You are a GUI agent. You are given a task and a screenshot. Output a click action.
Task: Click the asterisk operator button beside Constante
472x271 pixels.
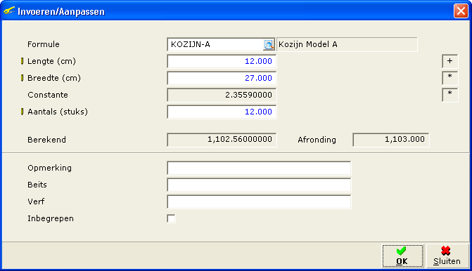[449, 95]
